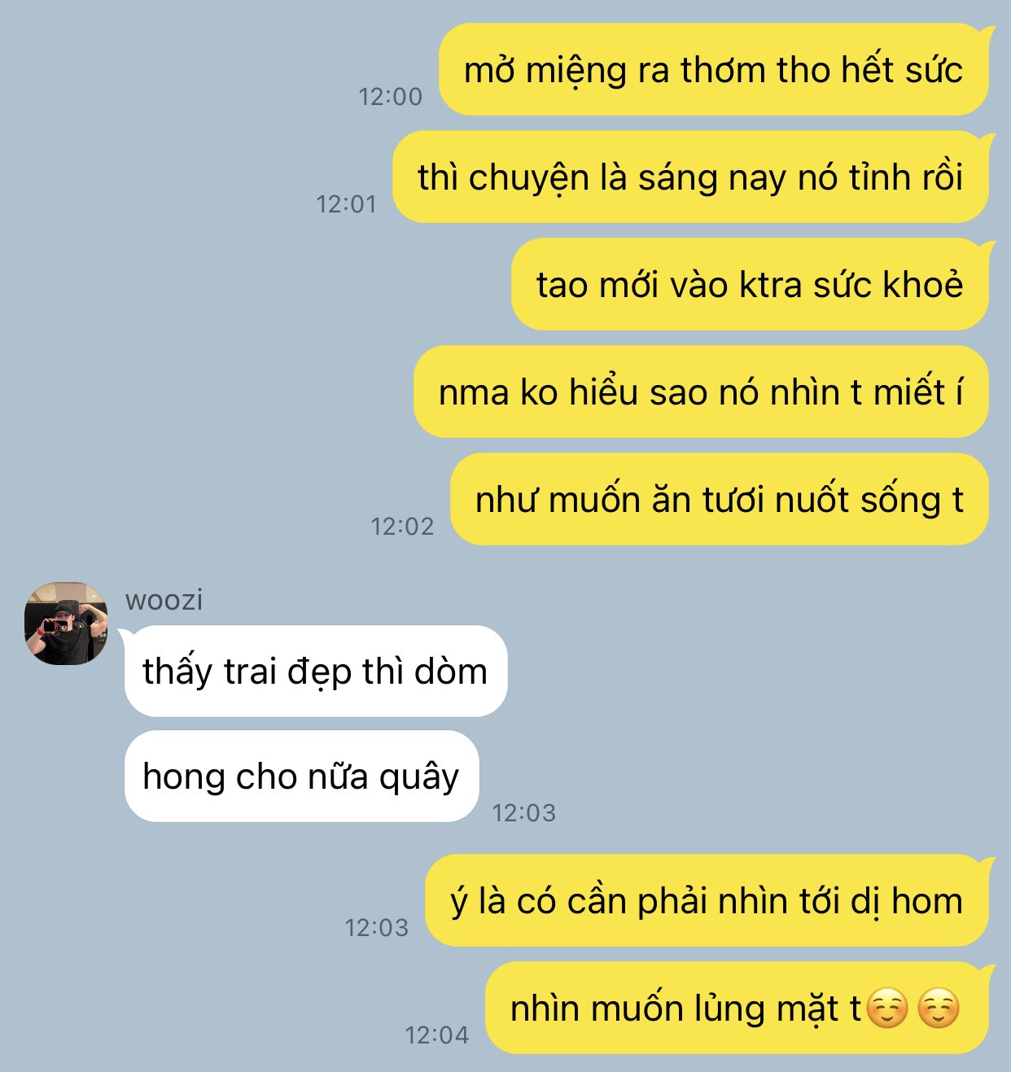Tap the 12:00 timestamp
Viewport: 1011px width, 1072px height.
click(x=391, y=97)
